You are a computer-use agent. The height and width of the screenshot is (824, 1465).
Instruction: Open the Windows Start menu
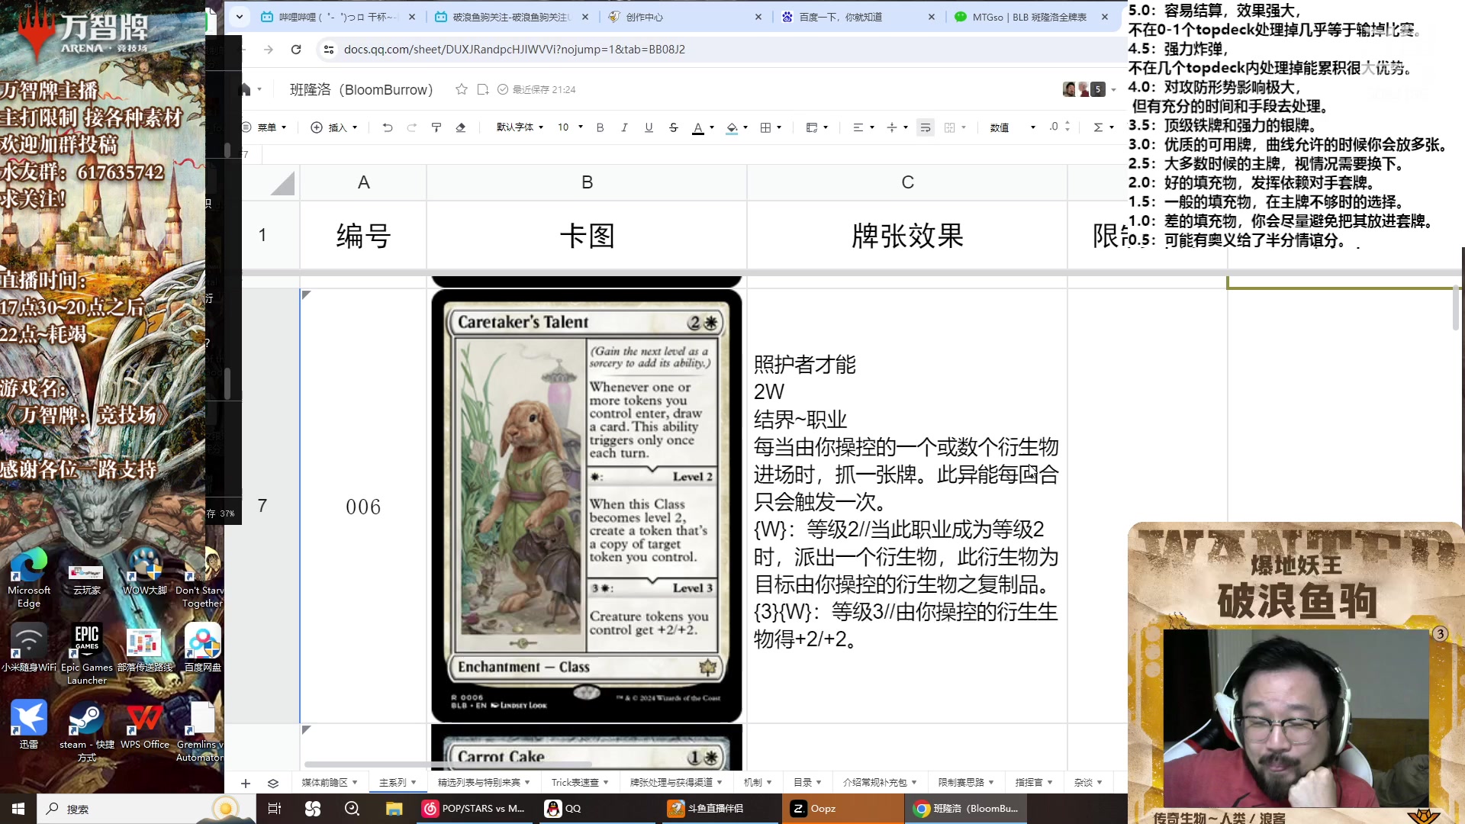(18, 809)
